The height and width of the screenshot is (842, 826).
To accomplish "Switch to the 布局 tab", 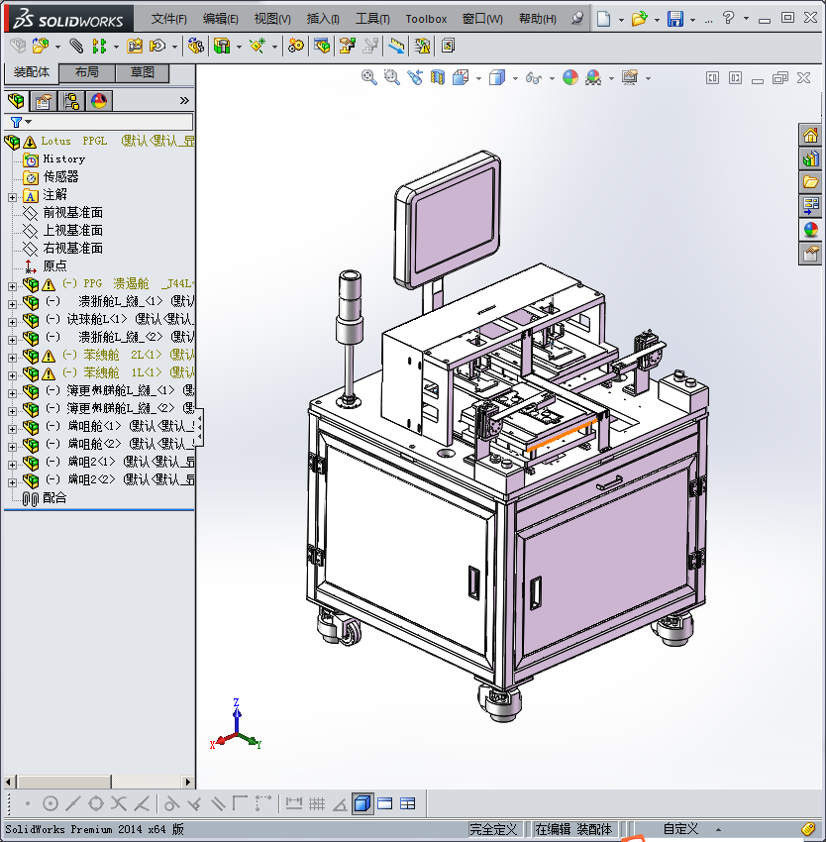I will (x=86, y=72).
